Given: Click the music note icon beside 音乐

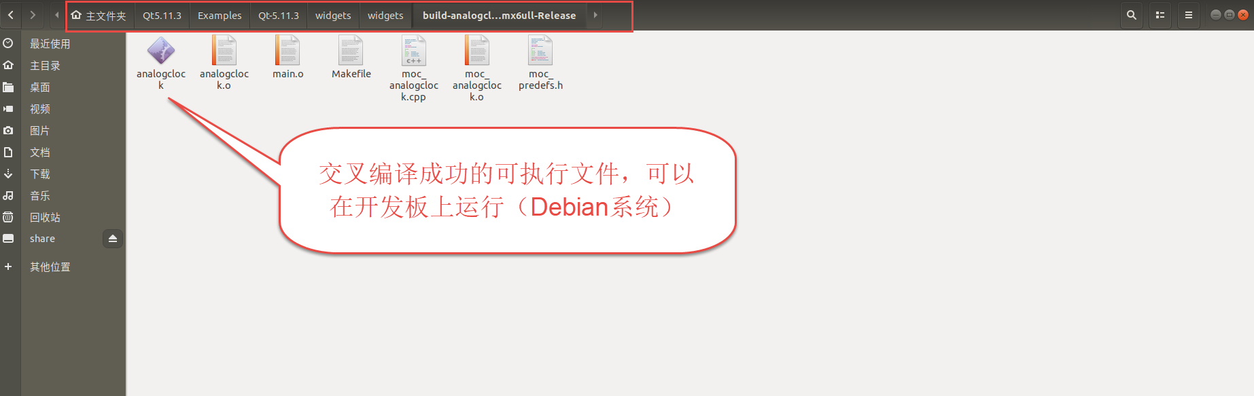Looking at the screenshot, I should pyautogui.click(x=8, y=195).
